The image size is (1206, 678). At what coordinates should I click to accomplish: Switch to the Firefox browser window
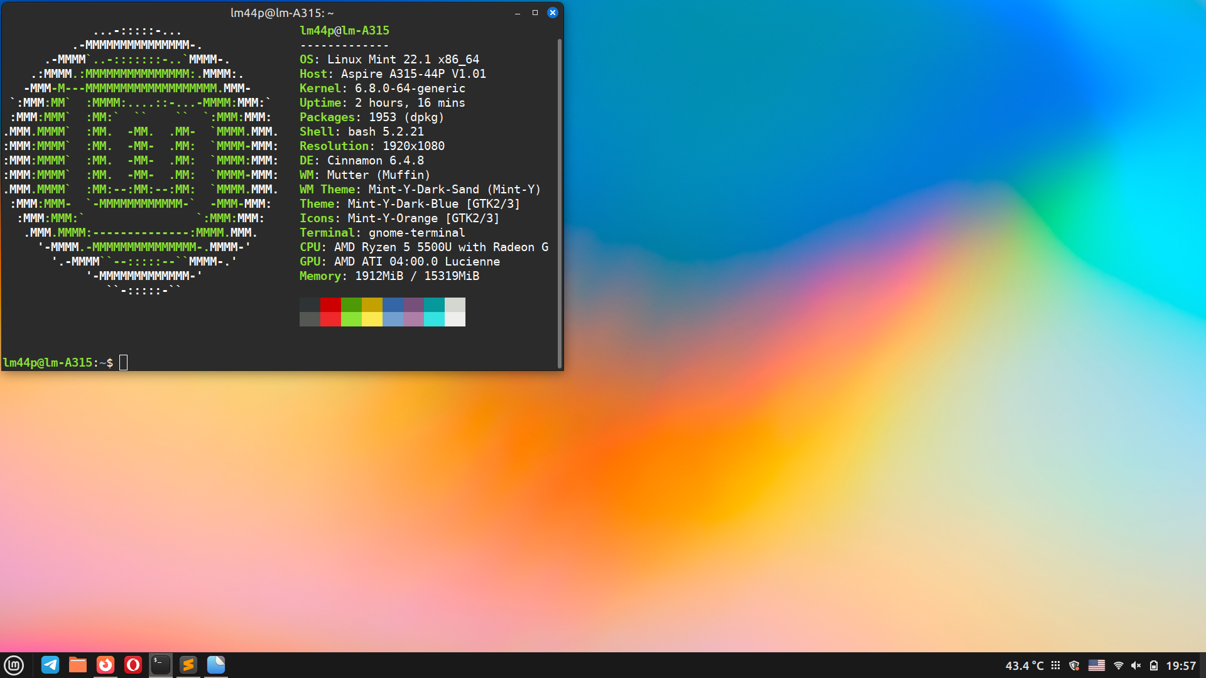tap(106, 665)
